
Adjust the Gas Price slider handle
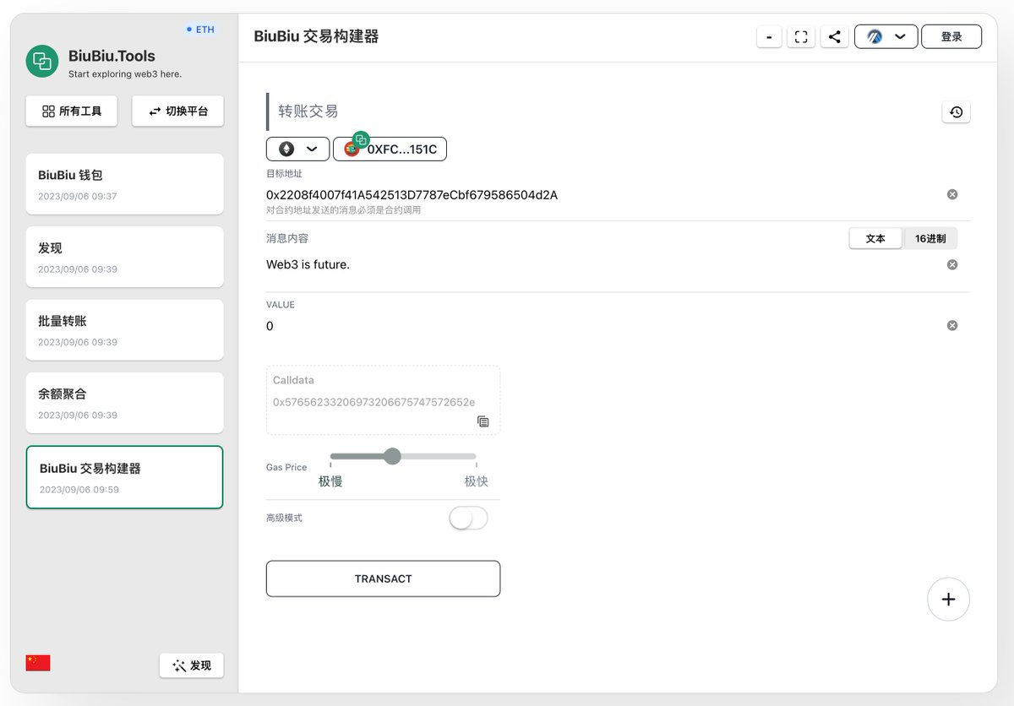[392, 456]
